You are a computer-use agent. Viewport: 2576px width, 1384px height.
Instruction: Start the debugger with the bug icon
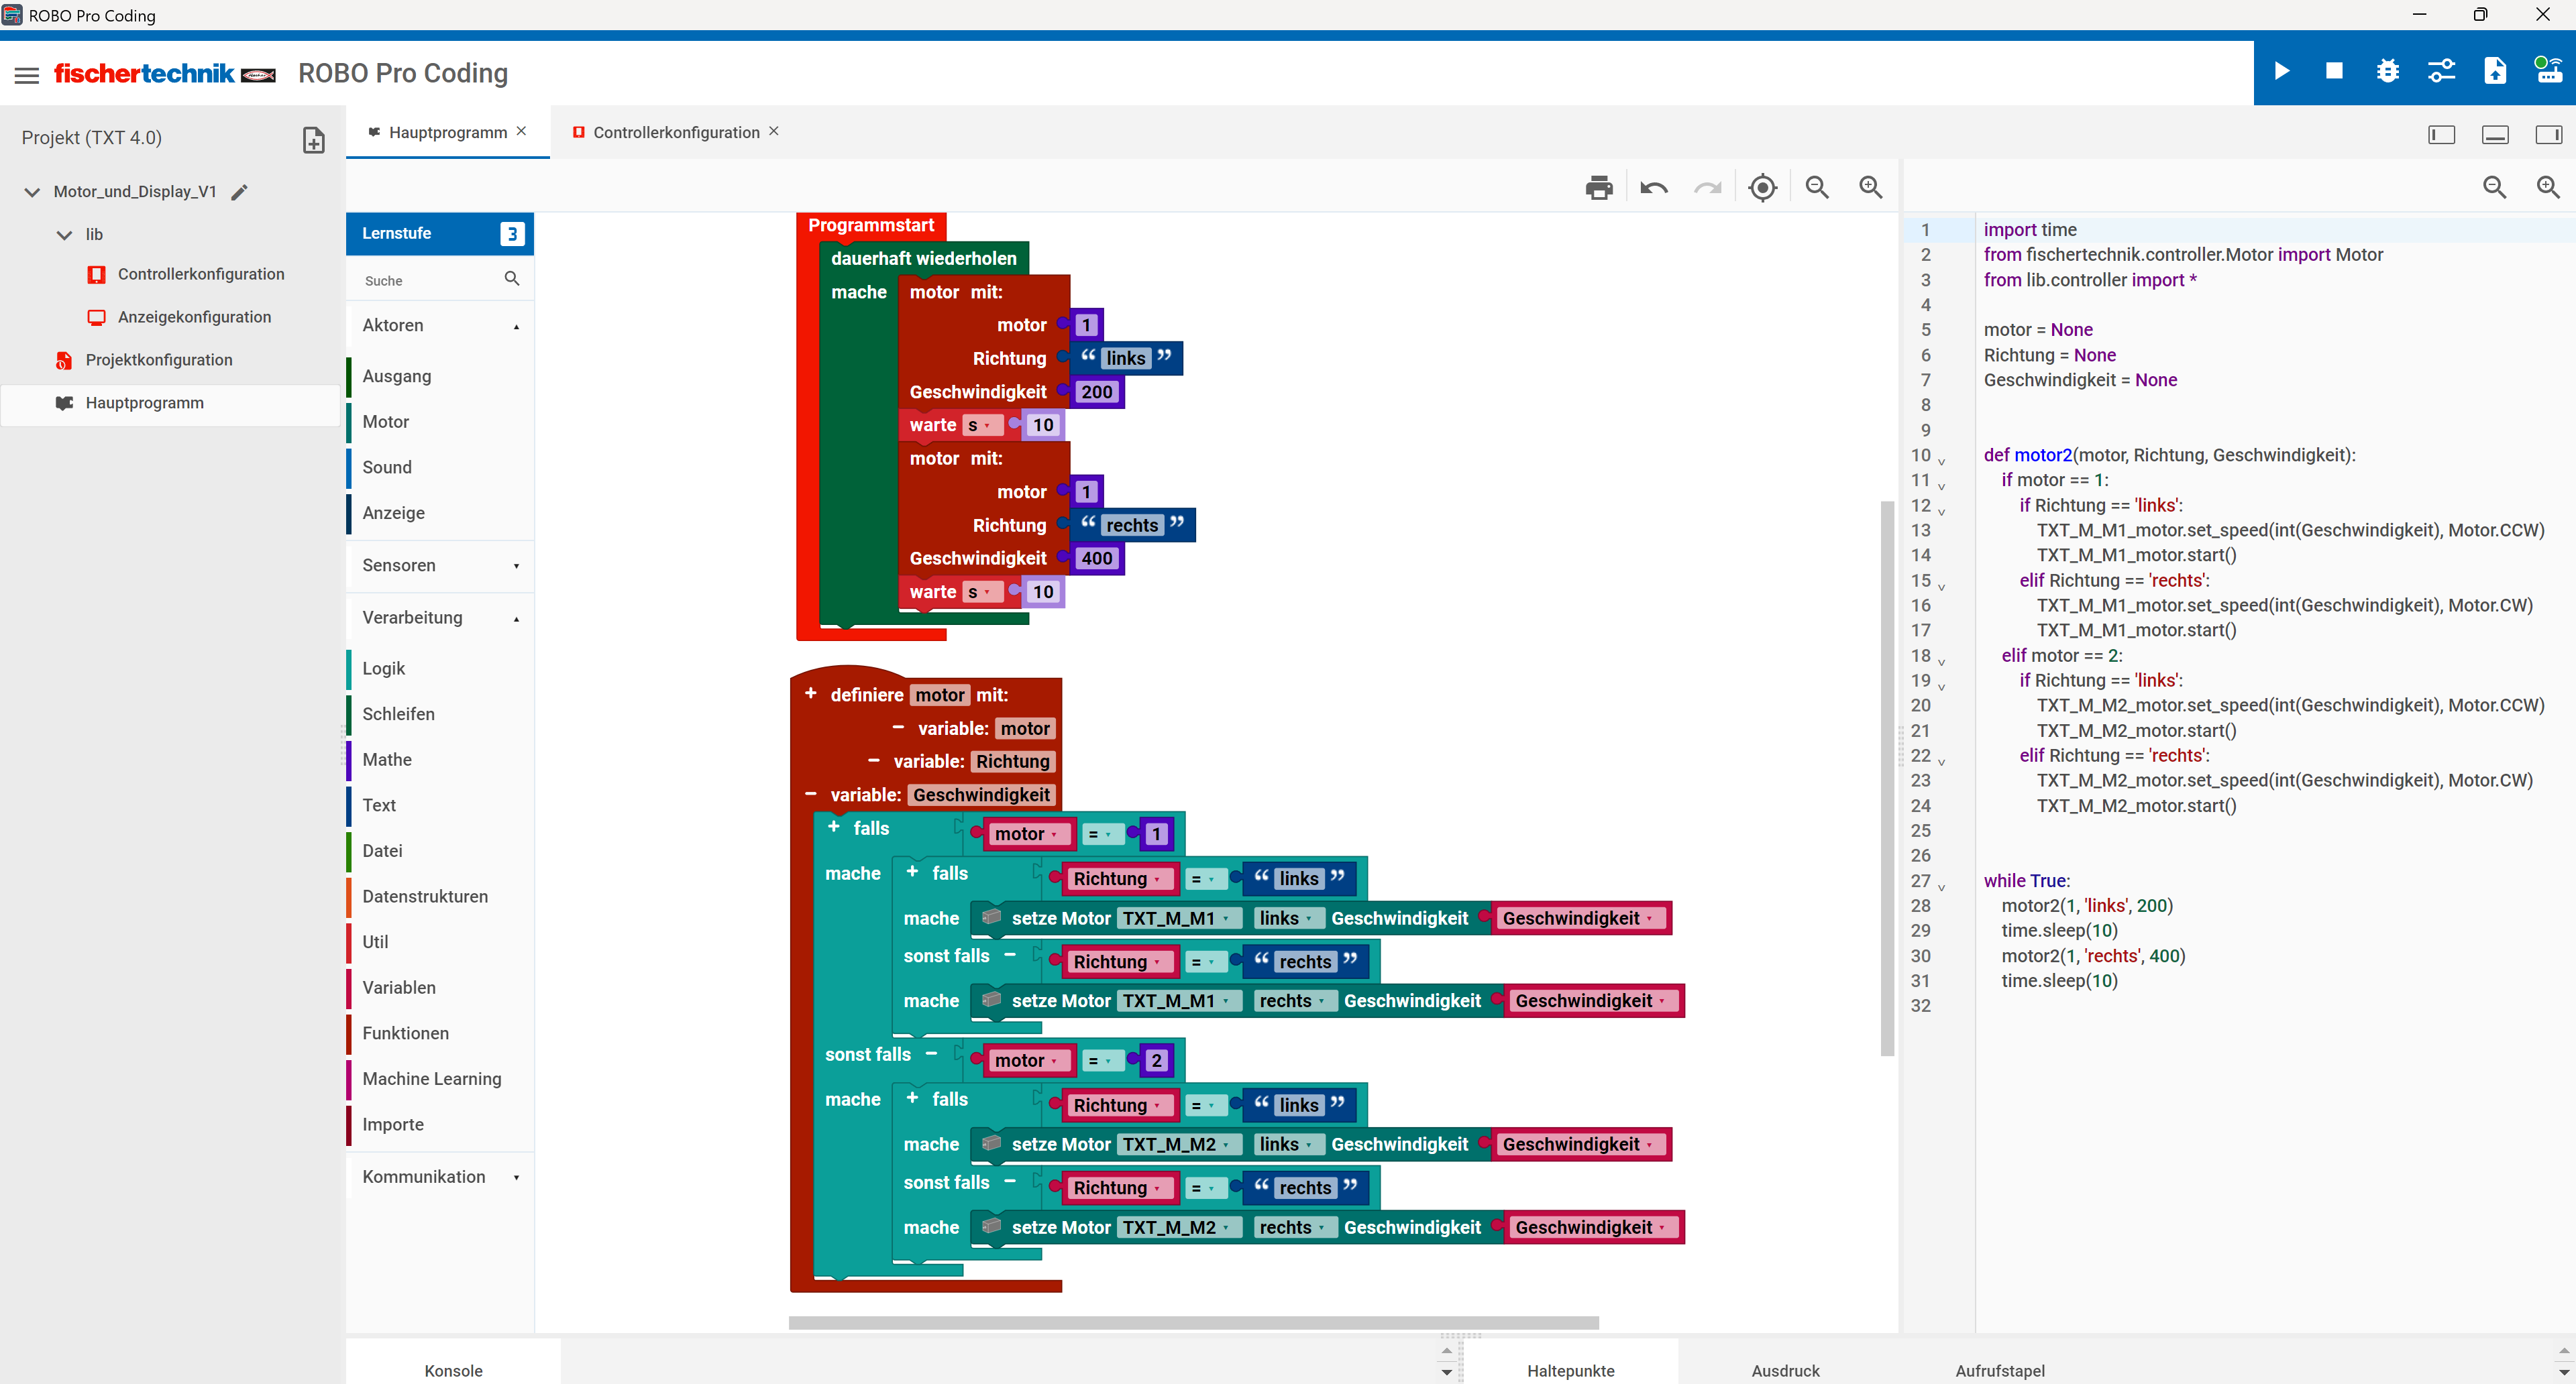2387,72
